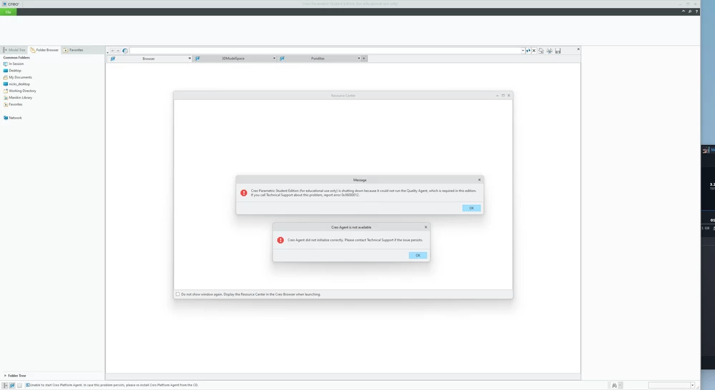Click OK in Creo Agent dialog

tap(418, 255)
